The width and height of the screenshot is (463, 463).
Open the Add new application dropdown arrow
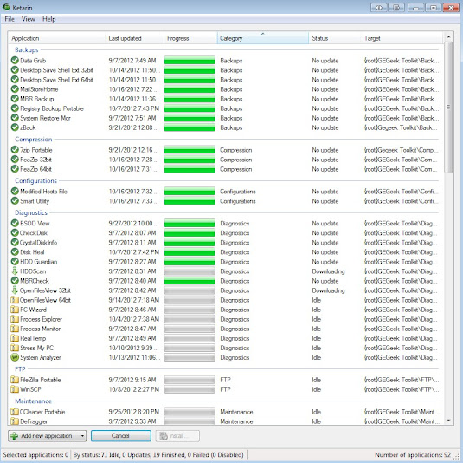pyautogui.click(x=82, y=436)
